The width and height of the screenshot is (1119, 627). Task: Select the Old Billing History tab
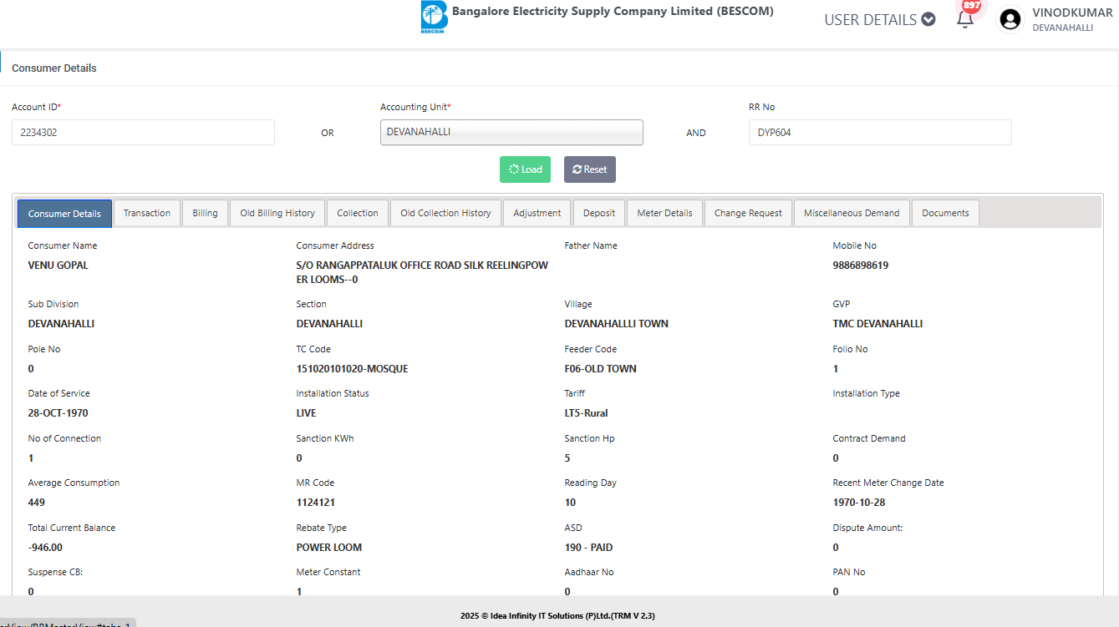coord(277,213)
